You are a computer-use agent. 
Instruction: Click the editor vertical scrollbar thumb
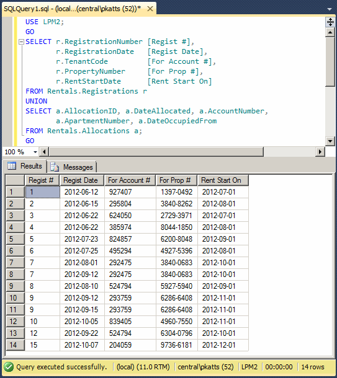pyautogui.click(x=330, y=62)
